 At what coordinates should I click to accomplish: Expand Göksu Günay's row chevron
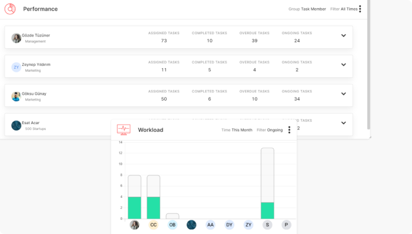click(343, 93)
